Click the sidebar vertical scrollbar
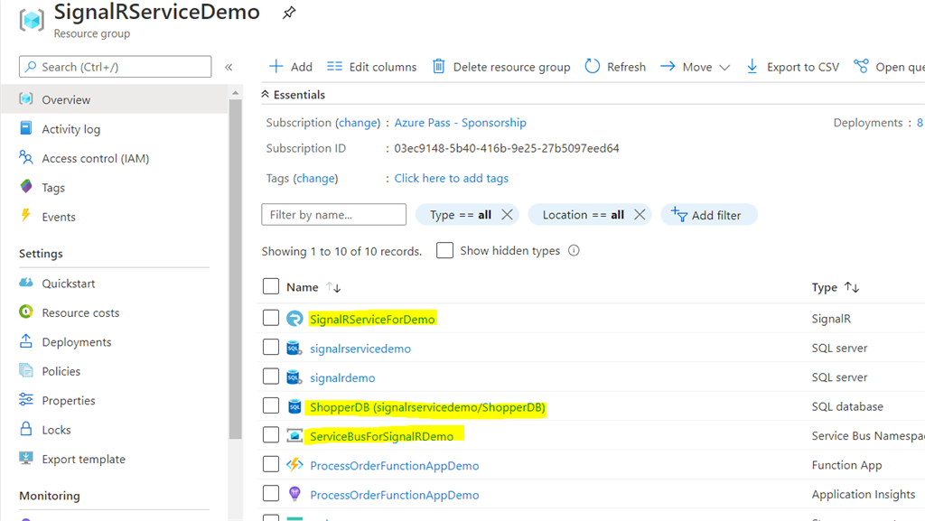925x521 pixels. coord(236,269)
